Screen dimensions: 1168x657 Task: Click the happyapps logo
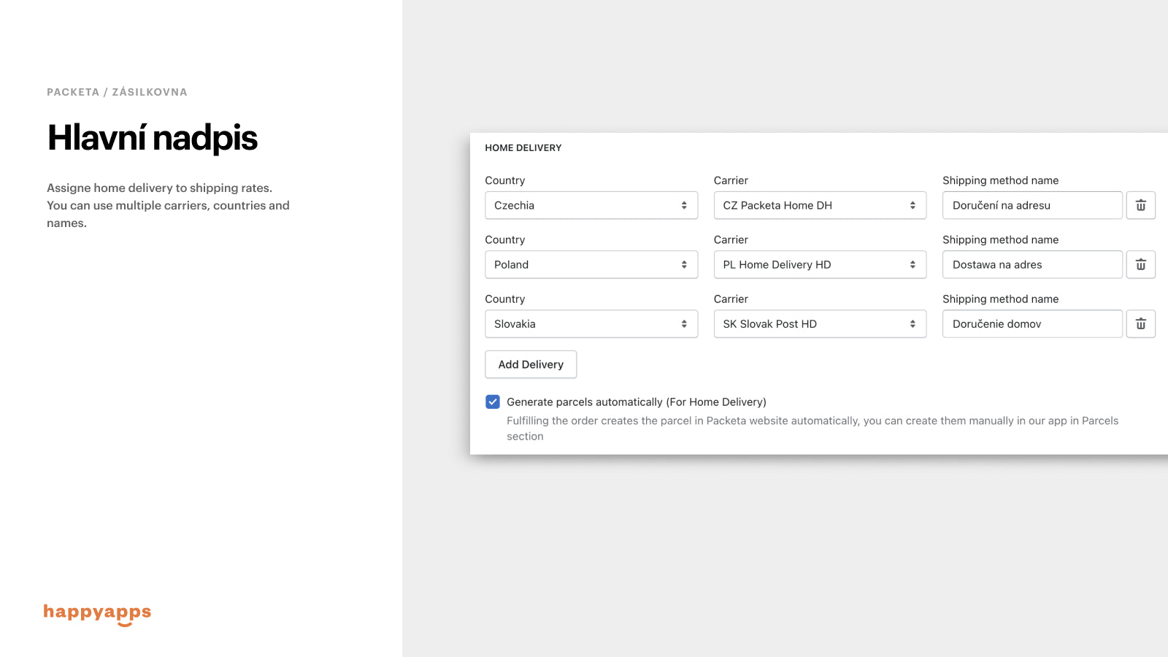[97, 614]
